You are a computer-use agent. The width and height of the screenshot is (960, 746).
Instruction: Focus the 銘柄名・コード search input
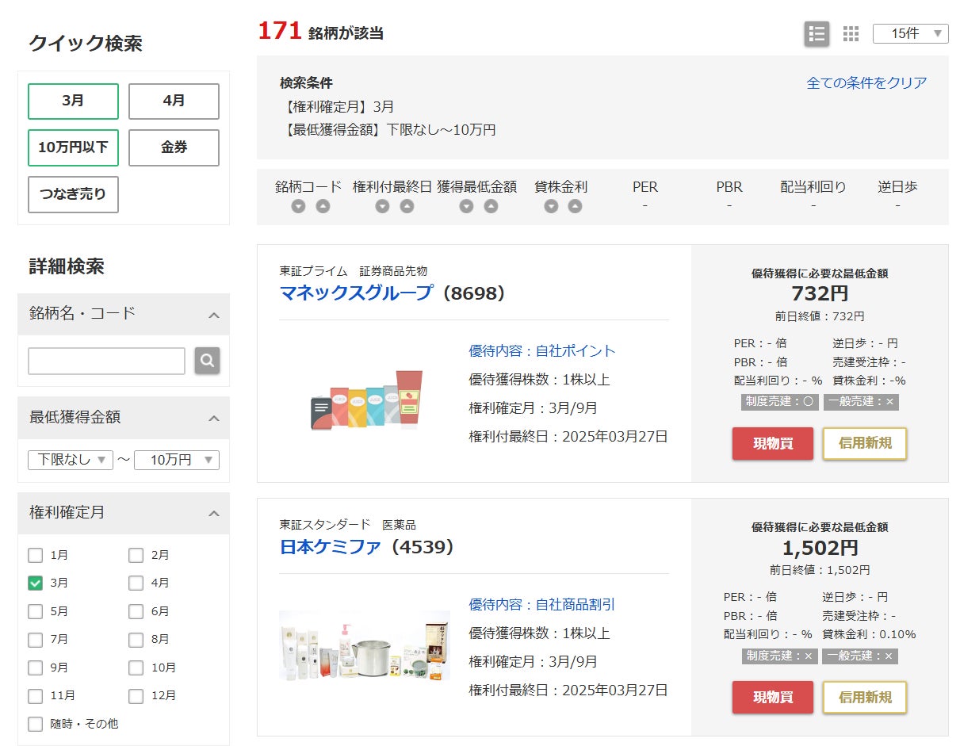point(106,361)
